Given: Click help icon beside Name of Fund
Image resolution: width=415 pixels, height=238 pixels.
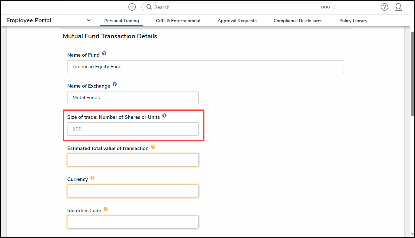Looking at the screenshot, I should click(x=104, y=53).
